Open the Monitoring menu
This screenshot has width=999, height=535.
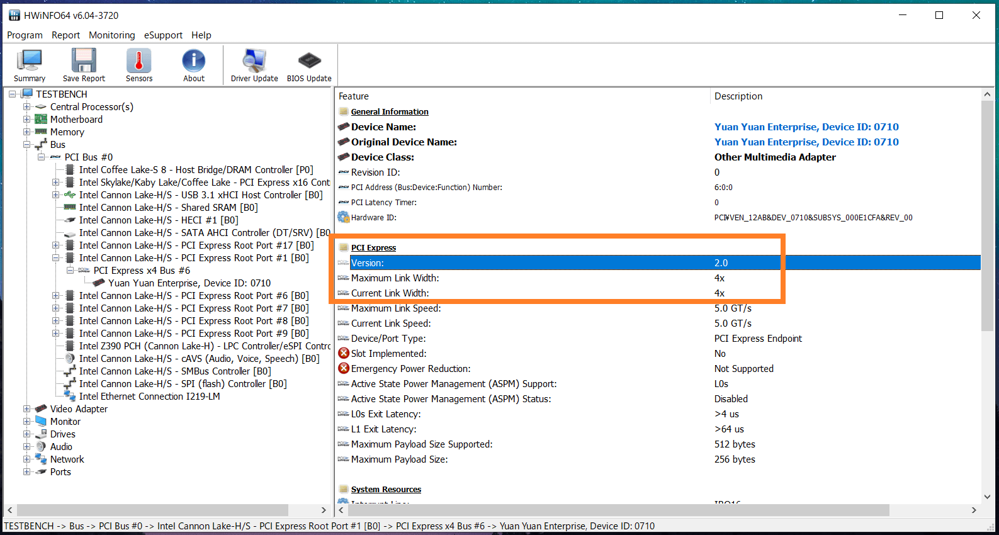tap(111, 35)
